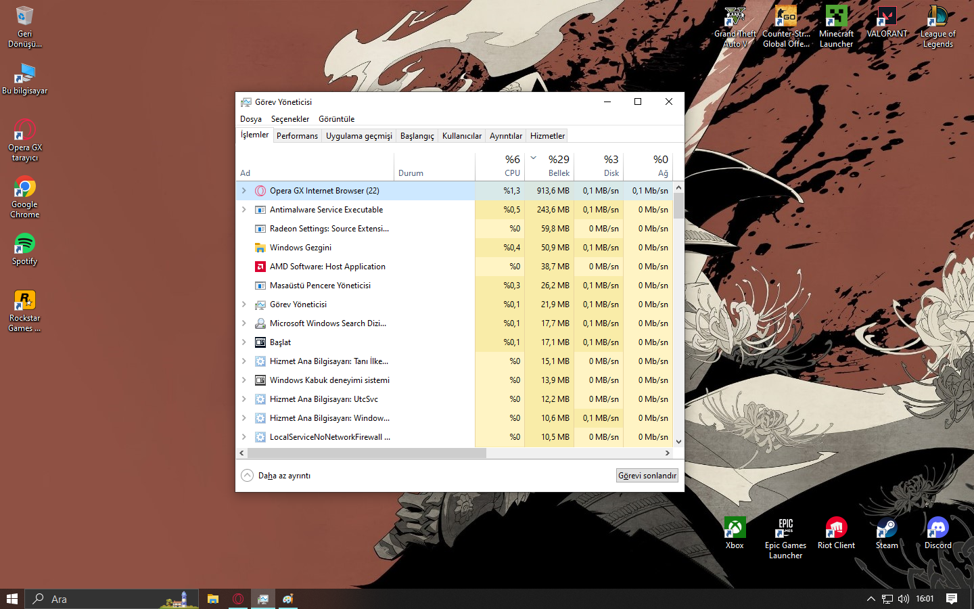Launch Steam desktop shortcut
Viewport: 974px width, 609px height.
887,533
